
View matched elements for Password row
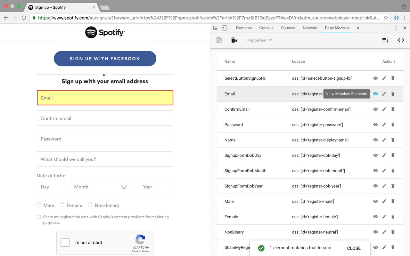click(375, 124)
